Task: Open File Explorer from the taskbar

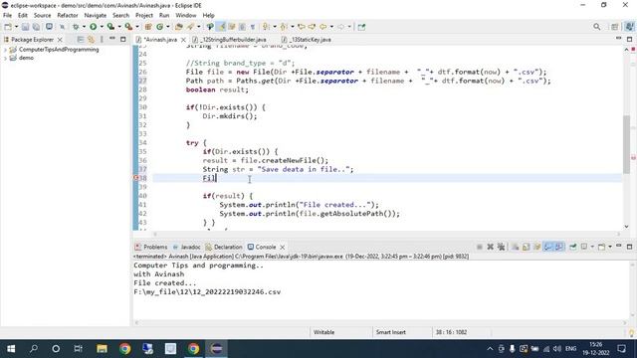Action: [x=102, y=349]
